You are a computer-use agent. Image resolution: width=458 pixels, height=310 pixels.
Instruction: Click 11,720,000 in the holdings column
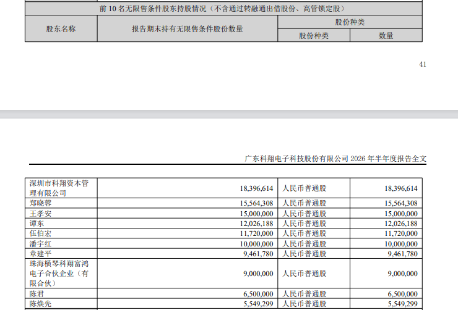(x=256, y=233)
